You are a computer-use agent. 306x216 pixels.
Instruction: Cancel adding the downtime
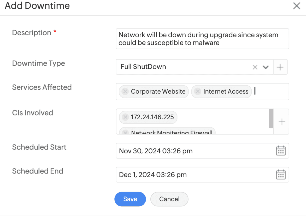point(169,199)
